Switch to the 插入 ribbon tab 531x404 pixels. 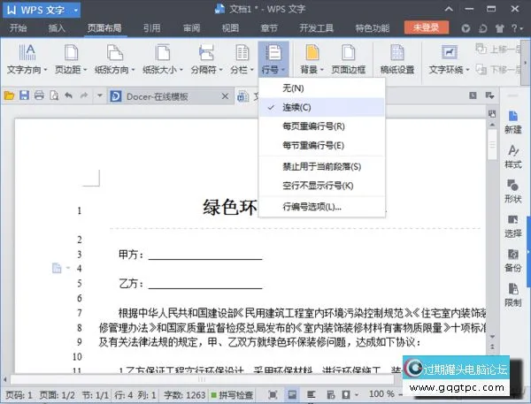(x=57, y=28)
